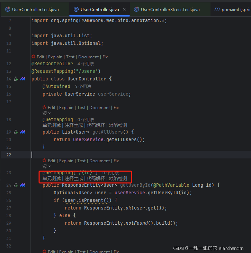Click the implement gutter icon on line 14
The width and height of the screenshot is (251, 253).
[16, 79]
